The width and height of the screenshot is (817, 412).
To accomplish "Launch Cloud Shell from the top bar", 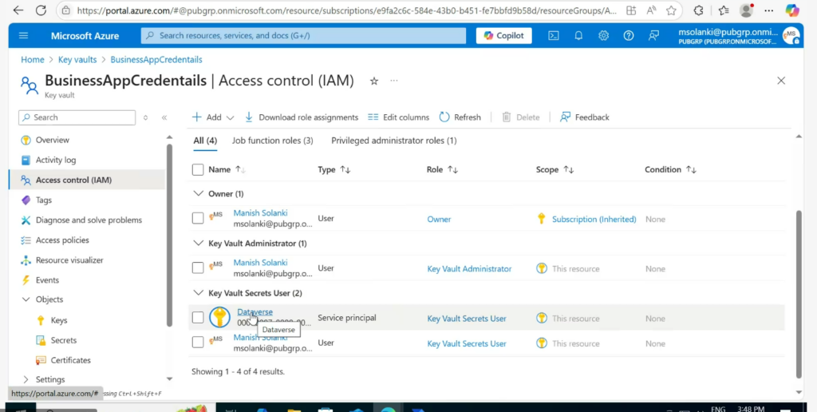I will (x=554, y=35).
